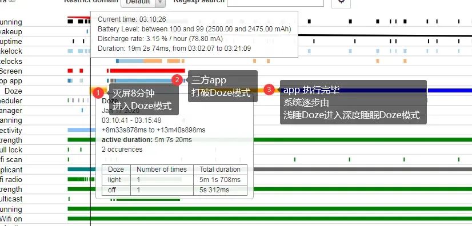The image size is (472, 226).
Task: Click the 'kelocks' row label
Action: pyautogui.click(x=11, y=61)
